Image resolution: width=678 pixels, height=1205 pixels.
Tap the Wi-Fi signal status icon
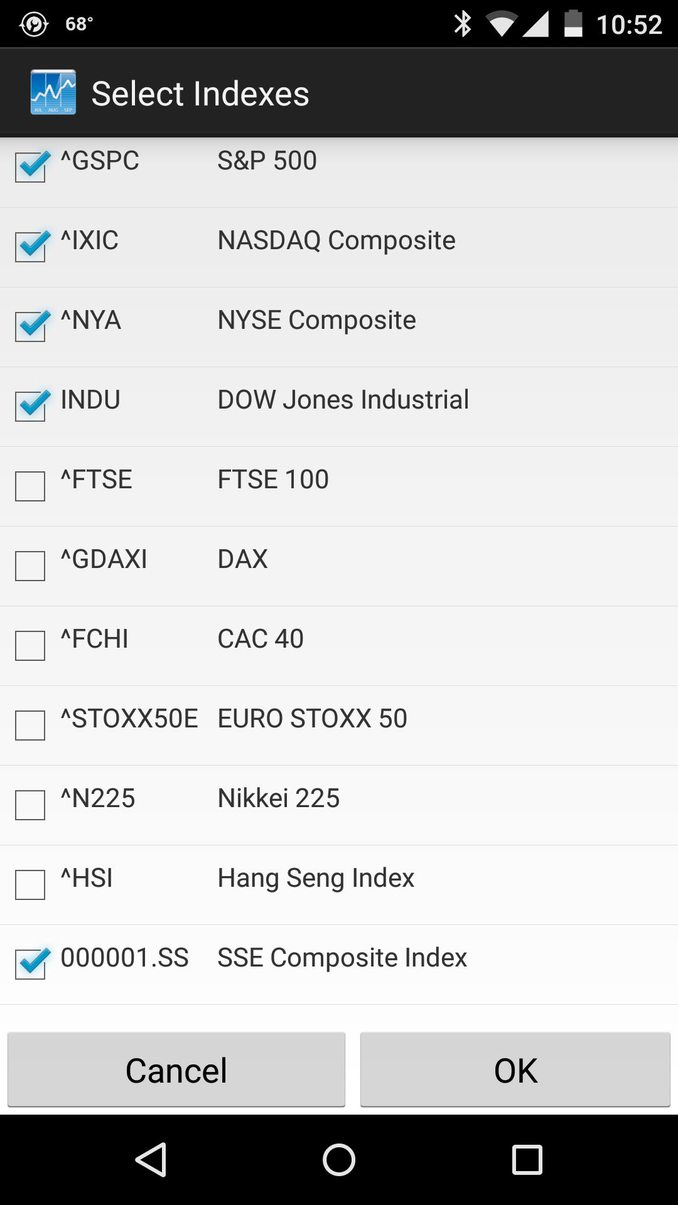(x=501, y=24)
